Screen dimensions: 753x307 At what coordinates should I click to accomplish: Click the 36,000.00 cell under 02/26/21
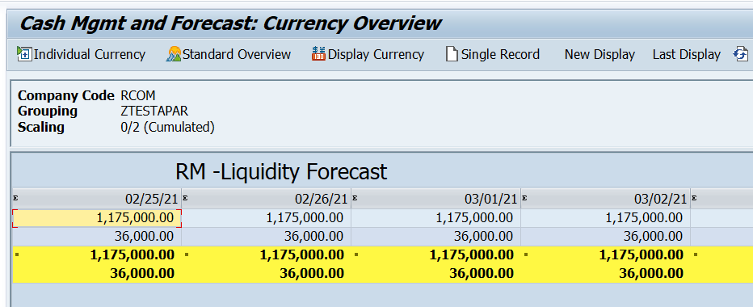click(266, 237)
